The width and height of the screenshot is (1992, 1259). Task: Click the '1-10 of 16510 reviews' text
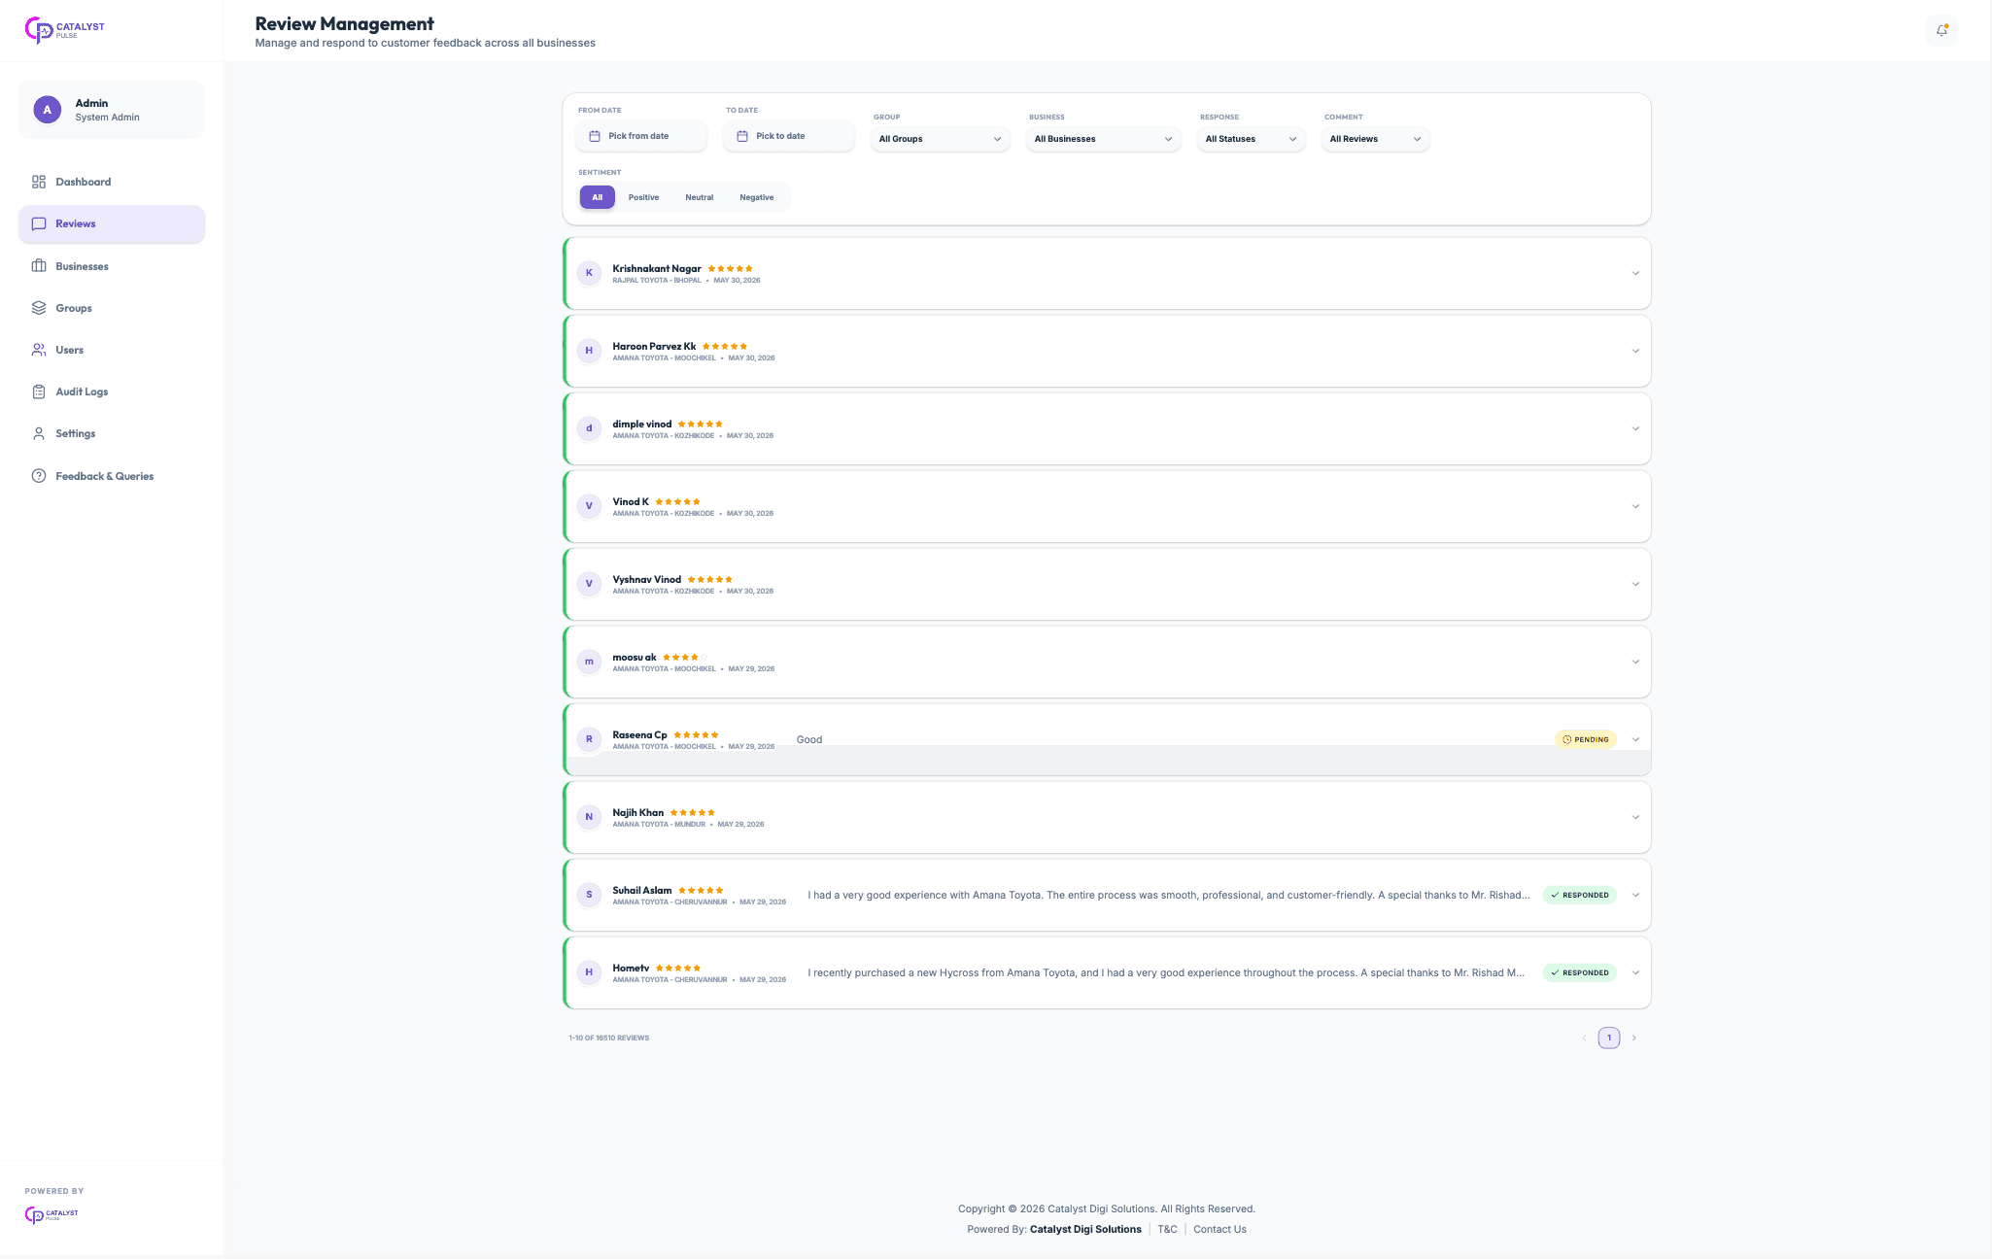point(609,1038)
